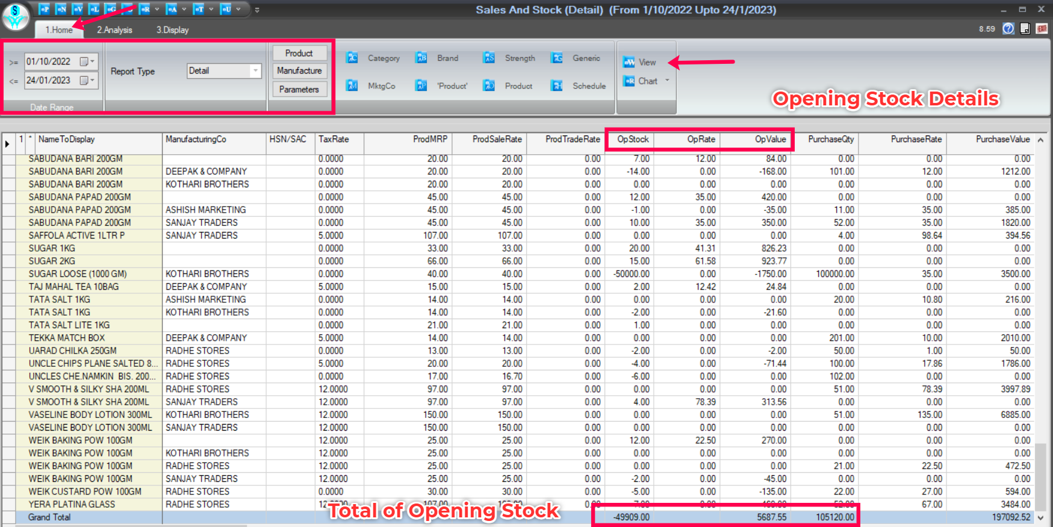
Task: Open the MktgCo filter
Action: tap(352, 86)
